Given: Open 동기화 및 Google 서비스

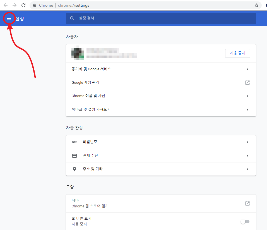Looking at the screenshot, I should (x=161, y=69).
